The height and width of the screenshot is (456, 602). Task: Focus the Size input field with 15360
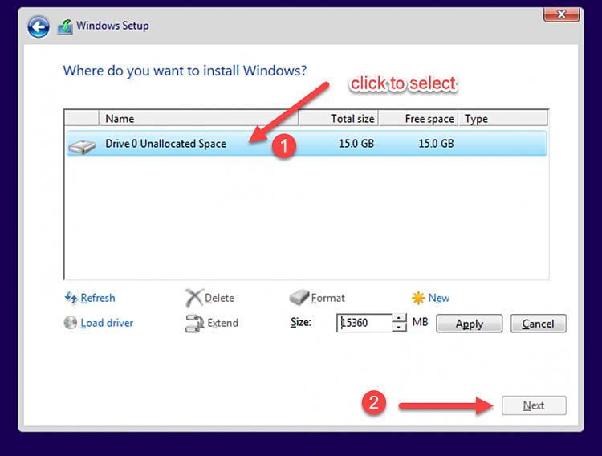[x=364, y=323]
